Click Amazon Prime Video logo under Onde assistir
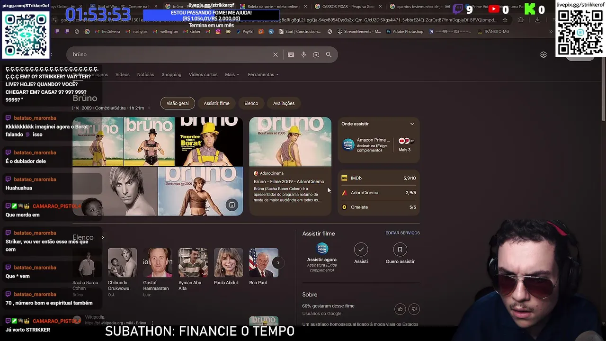606x341 pixels. [348, 145]
